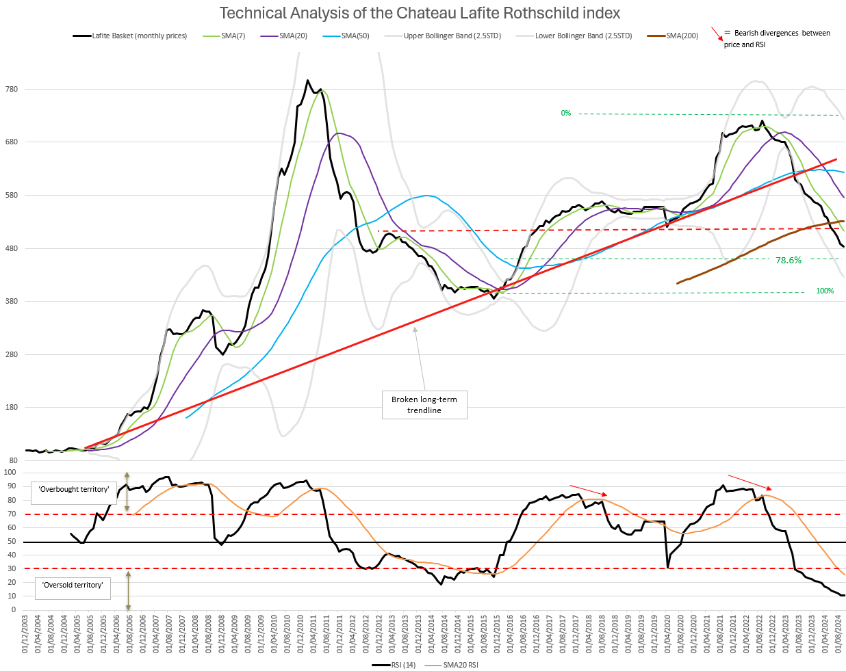
Task: Select the SMA(200) legend entry
Action: 674,36
